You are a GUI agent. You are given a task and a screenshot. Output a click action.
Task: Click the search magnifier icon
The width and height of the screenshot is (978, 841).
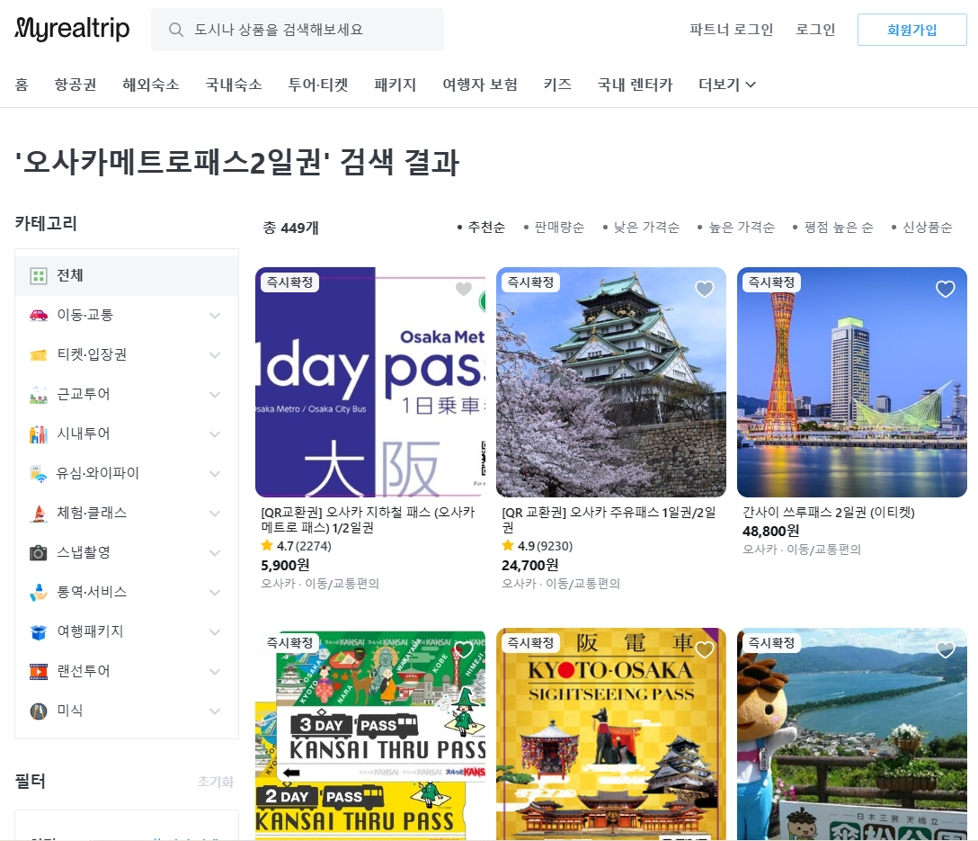click(x=176, y=30)
